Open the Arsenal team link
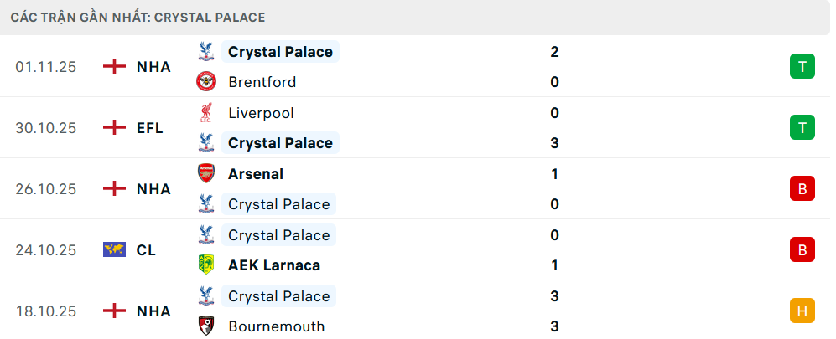The width and height of the screenshot is (836, 339). click(x=256, y=174)
